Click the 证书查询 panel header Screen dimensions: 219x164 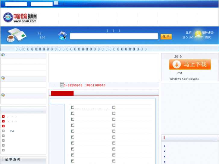(x=23, y=159)
